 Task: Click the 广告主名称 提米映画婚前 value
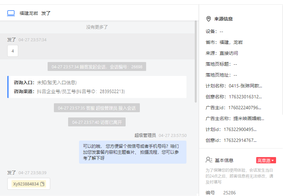[249, 118]
